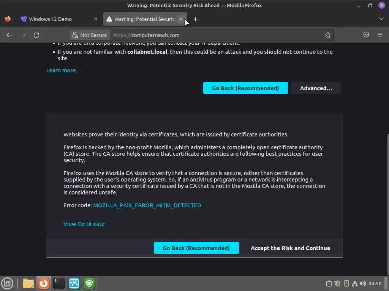Close the Windows 12 Demo tab
Image resolution: width=389 pixels, height=291 pixels.
96,19
